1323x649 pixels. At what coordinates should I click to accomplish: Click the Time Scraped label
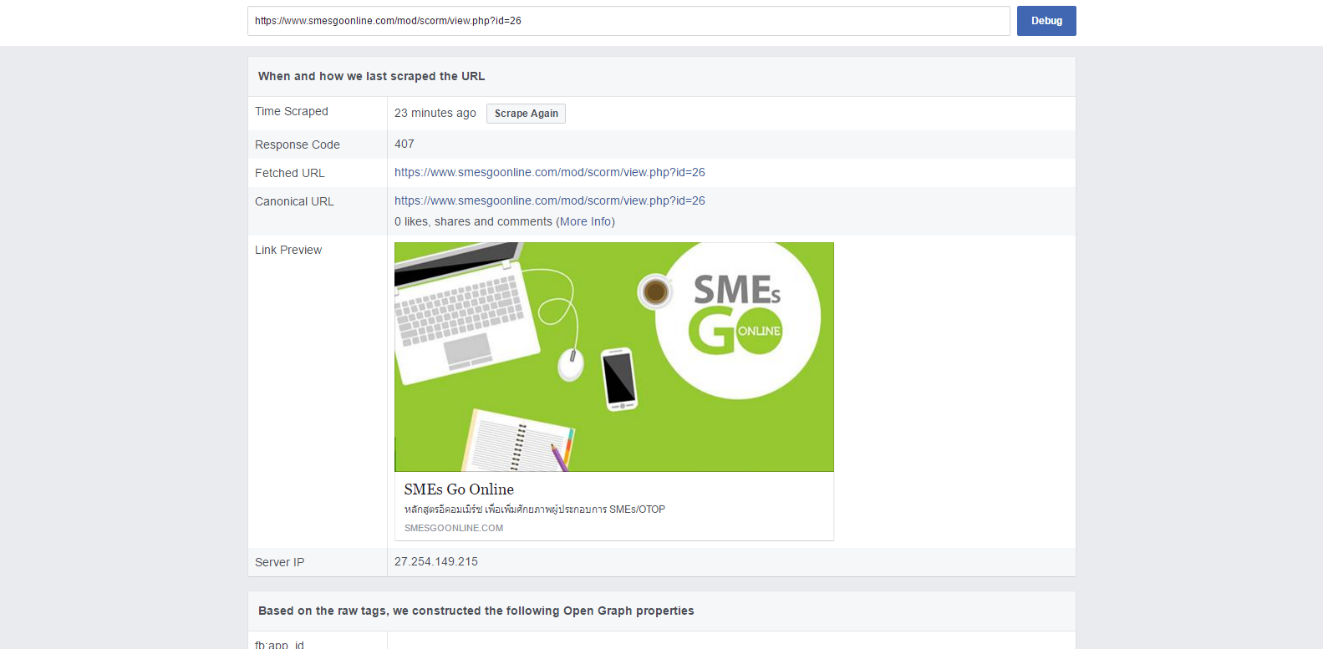(292, 111)
